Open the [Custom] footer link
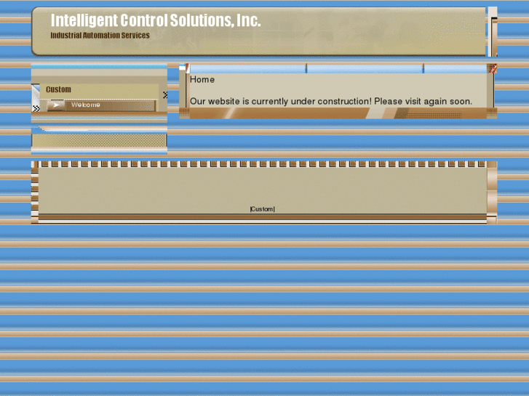This screenshot has width=529, height=396. pyautogui.click(x=262, y=209)
